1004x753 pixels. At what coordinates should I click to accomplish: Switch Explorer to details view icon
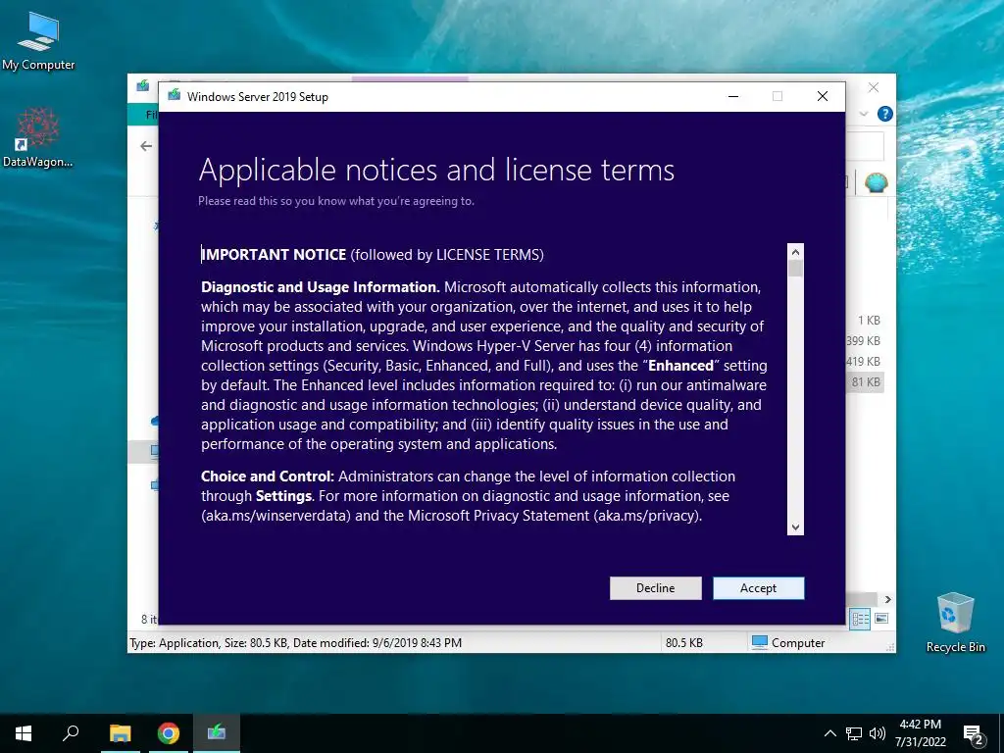(x=861, y=619)
